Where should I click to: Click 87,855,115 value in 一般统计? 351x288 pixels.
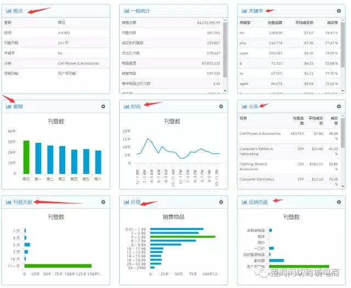coord(211,63)
